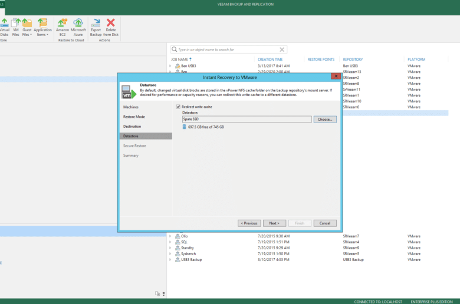Viewport: 460px width, 304px height.
Task: Click the 3/10/2017 4:33 PM creation time
Action: 274,259
